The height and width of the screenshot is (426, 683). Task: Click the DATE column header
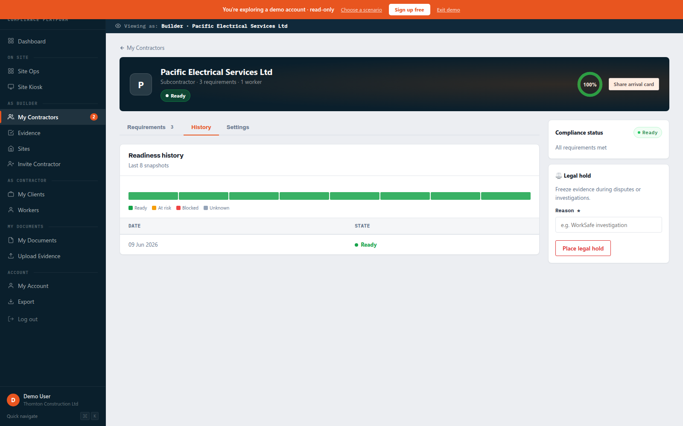134,226
